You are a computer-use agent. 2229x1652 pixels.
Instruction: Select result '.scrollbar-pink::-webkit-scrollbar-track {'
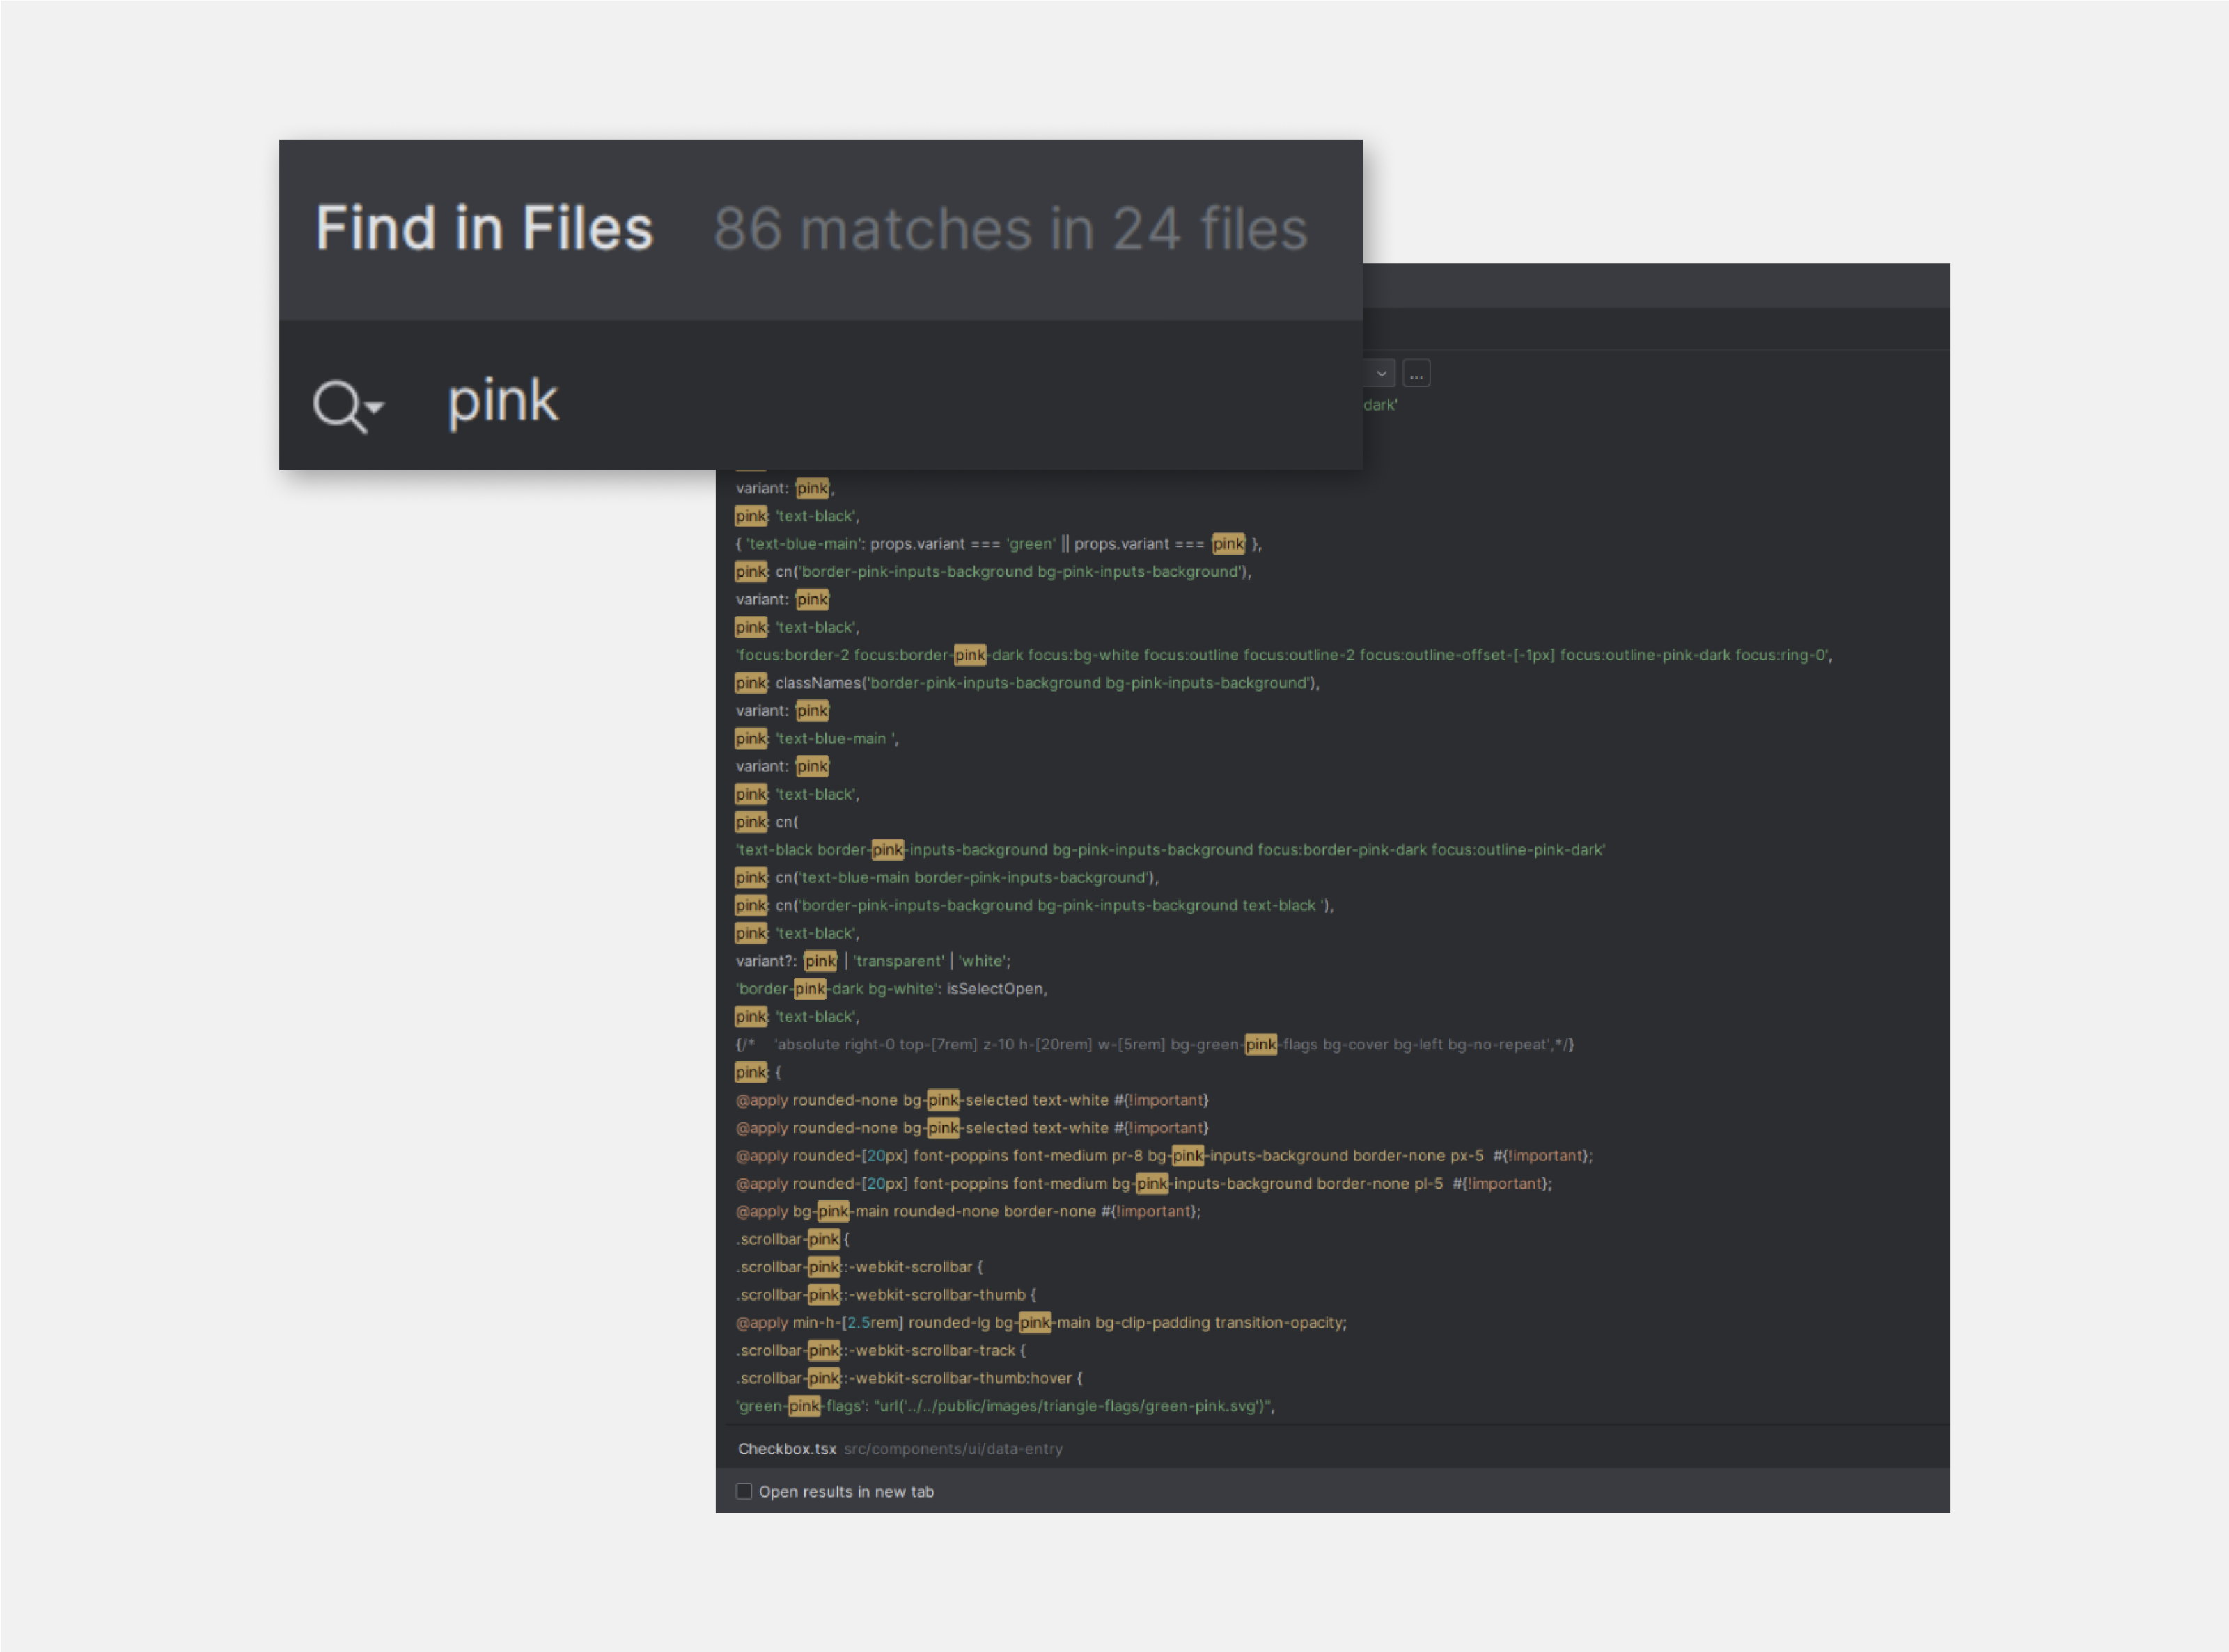880,1351
